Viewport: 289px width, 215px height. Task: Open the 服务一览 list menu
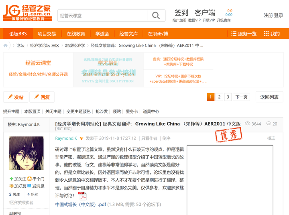click(x=244, y=34)
